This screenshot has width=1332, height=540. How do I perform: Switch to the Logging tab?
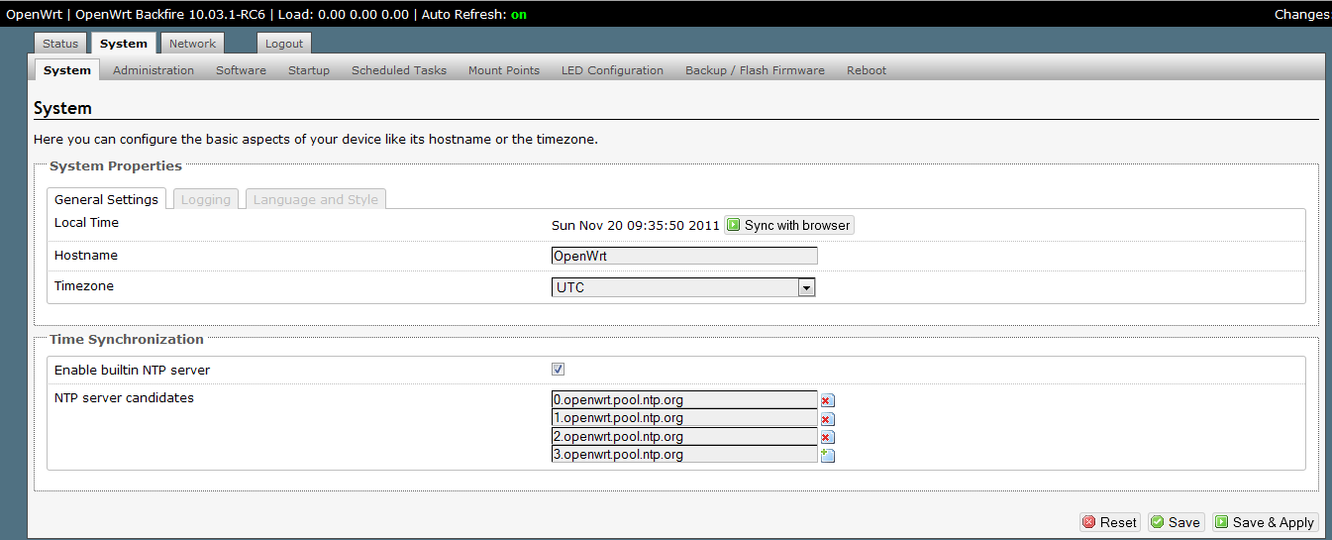tap(206, 199)
